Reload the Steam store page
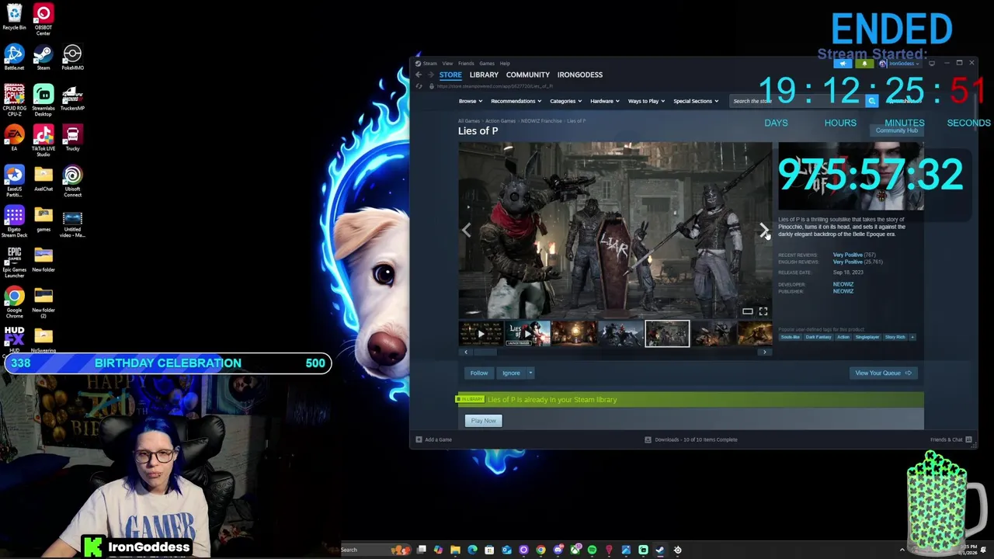The width and height of the screenshot is (994, 559). coord(419,86)
